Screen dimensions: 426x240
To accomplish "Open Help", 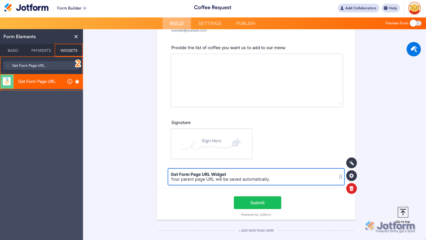I will coord(390,8).
